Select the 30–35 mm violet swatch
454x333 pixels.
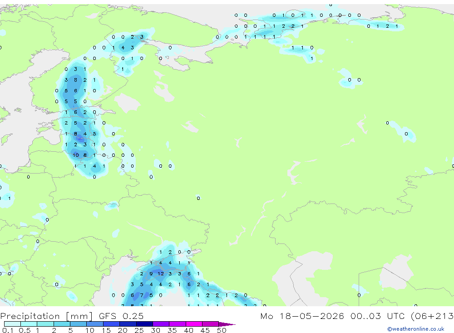(x=161, y=324)
